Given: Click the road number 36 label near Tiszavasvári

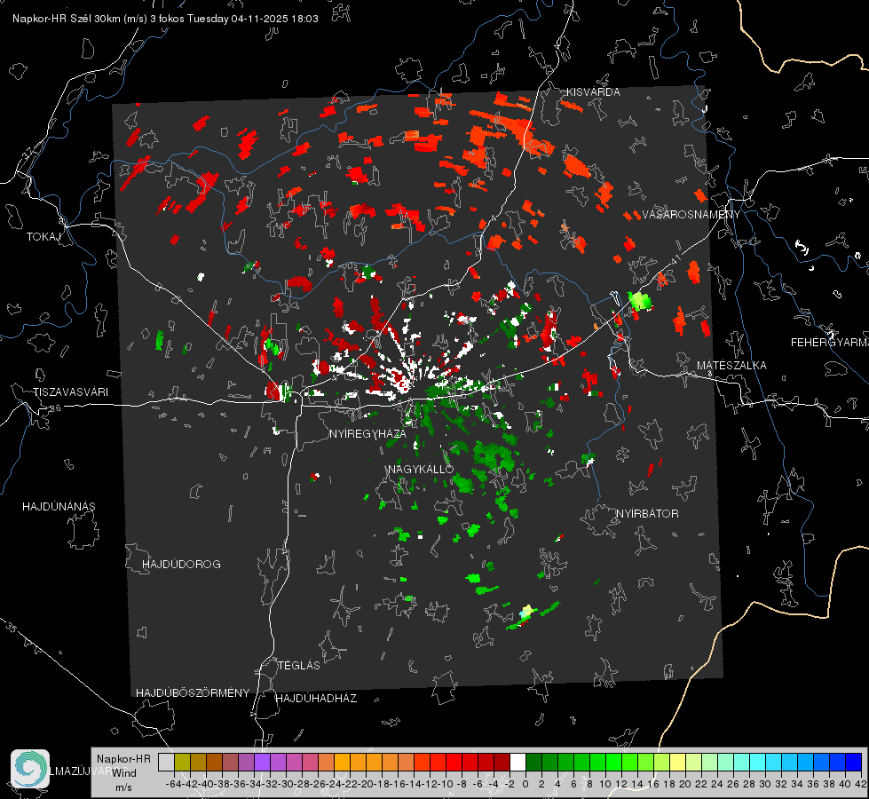Looking at the screenshot, I should pos(55,408).
